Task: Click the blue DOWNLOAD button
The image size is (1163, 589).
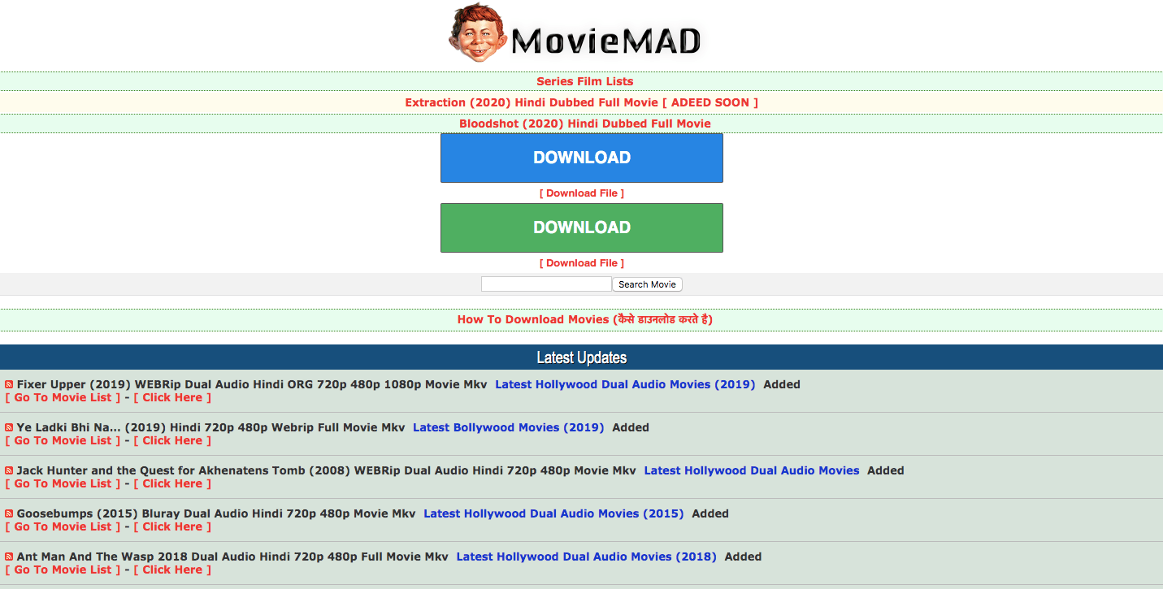Action: point(581,158)
